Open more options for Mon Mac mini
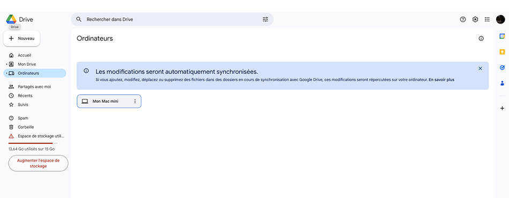 click(136, 102)
